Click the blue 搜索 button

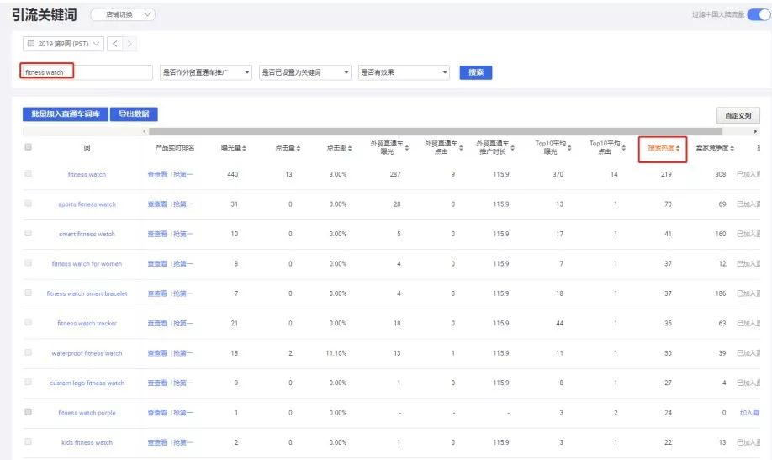pyautogui.click(x=476, y=72)
